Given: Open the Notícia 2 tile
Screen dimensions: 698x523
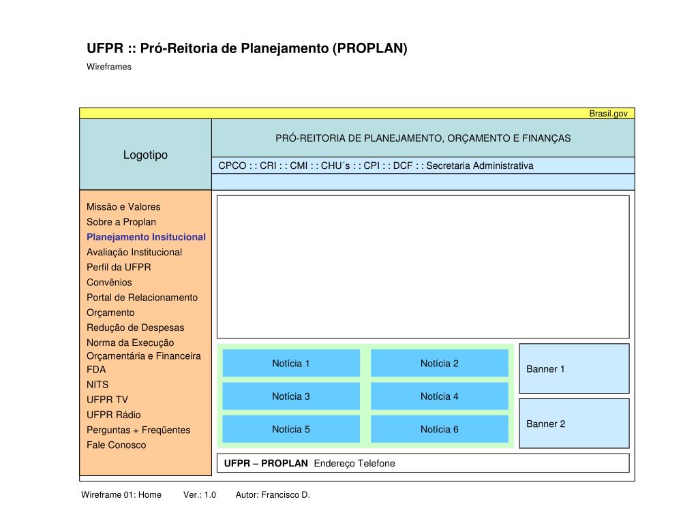Looking at the screenshot, I should coord(440,364).
